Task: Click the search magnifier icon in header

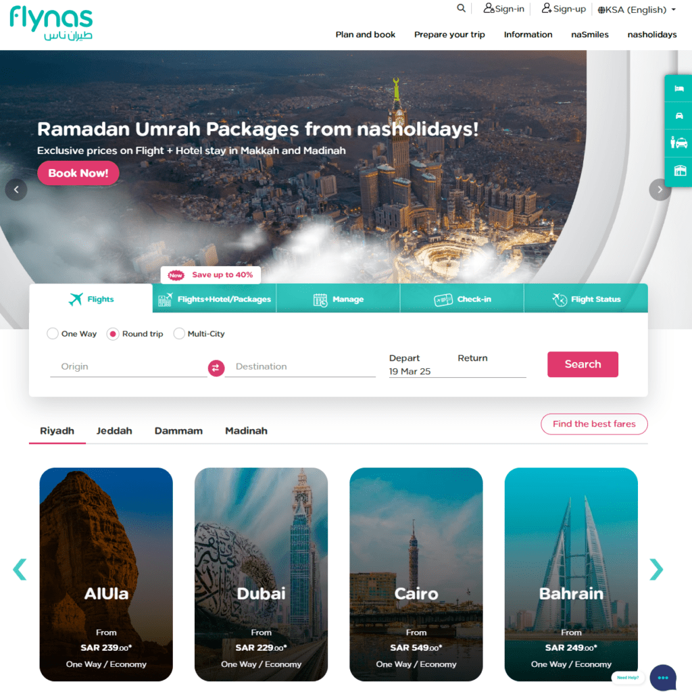Action: pos(461,8)
